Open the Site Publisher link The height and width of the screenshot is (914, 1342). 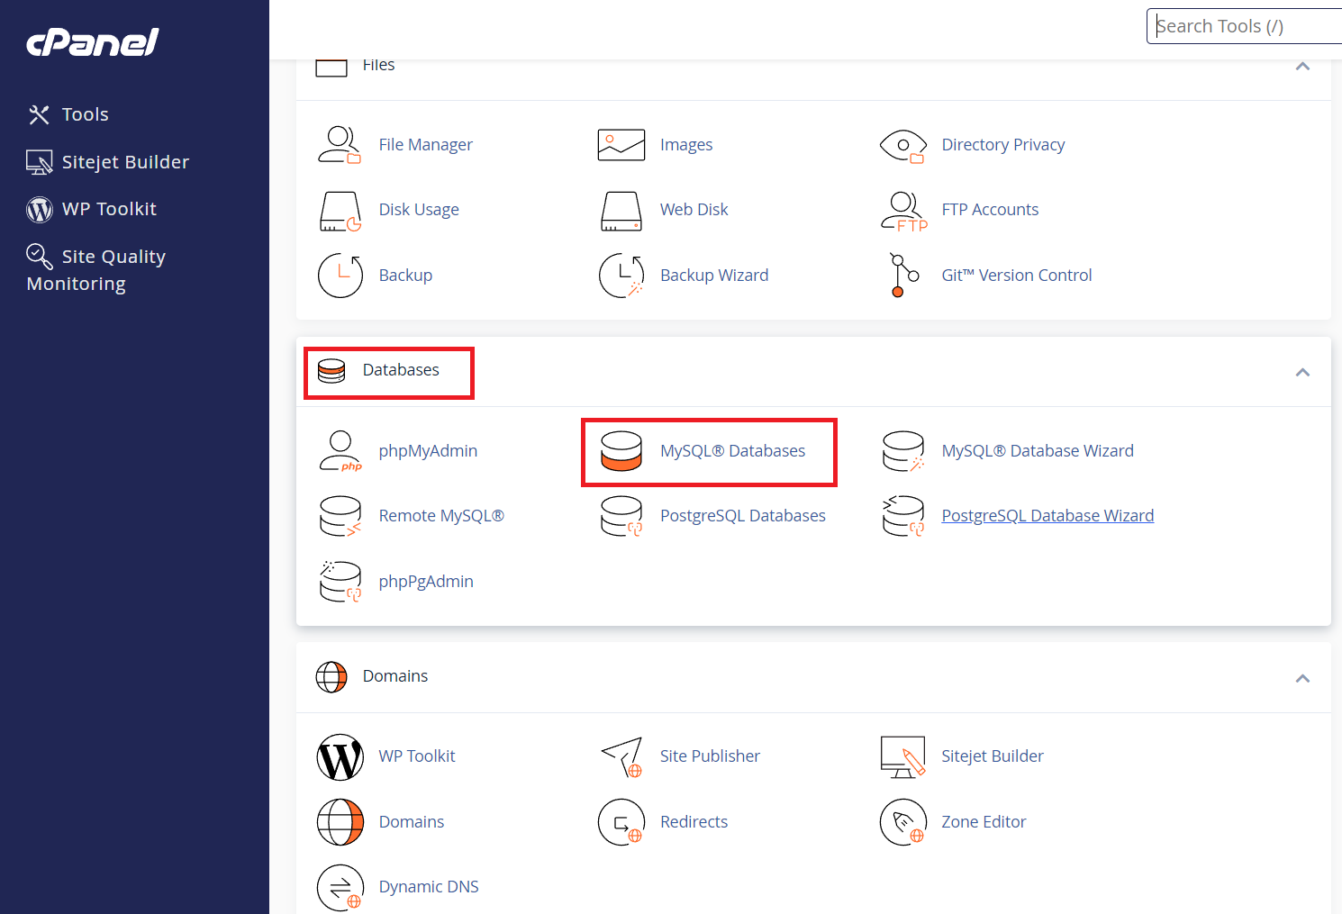click(710, 756)
